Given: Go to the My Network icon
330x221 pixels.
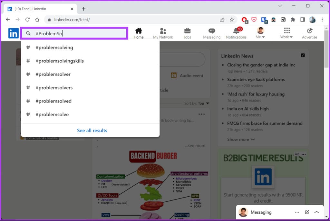Looking at the screenshot, I should click(x=163, y=31).
